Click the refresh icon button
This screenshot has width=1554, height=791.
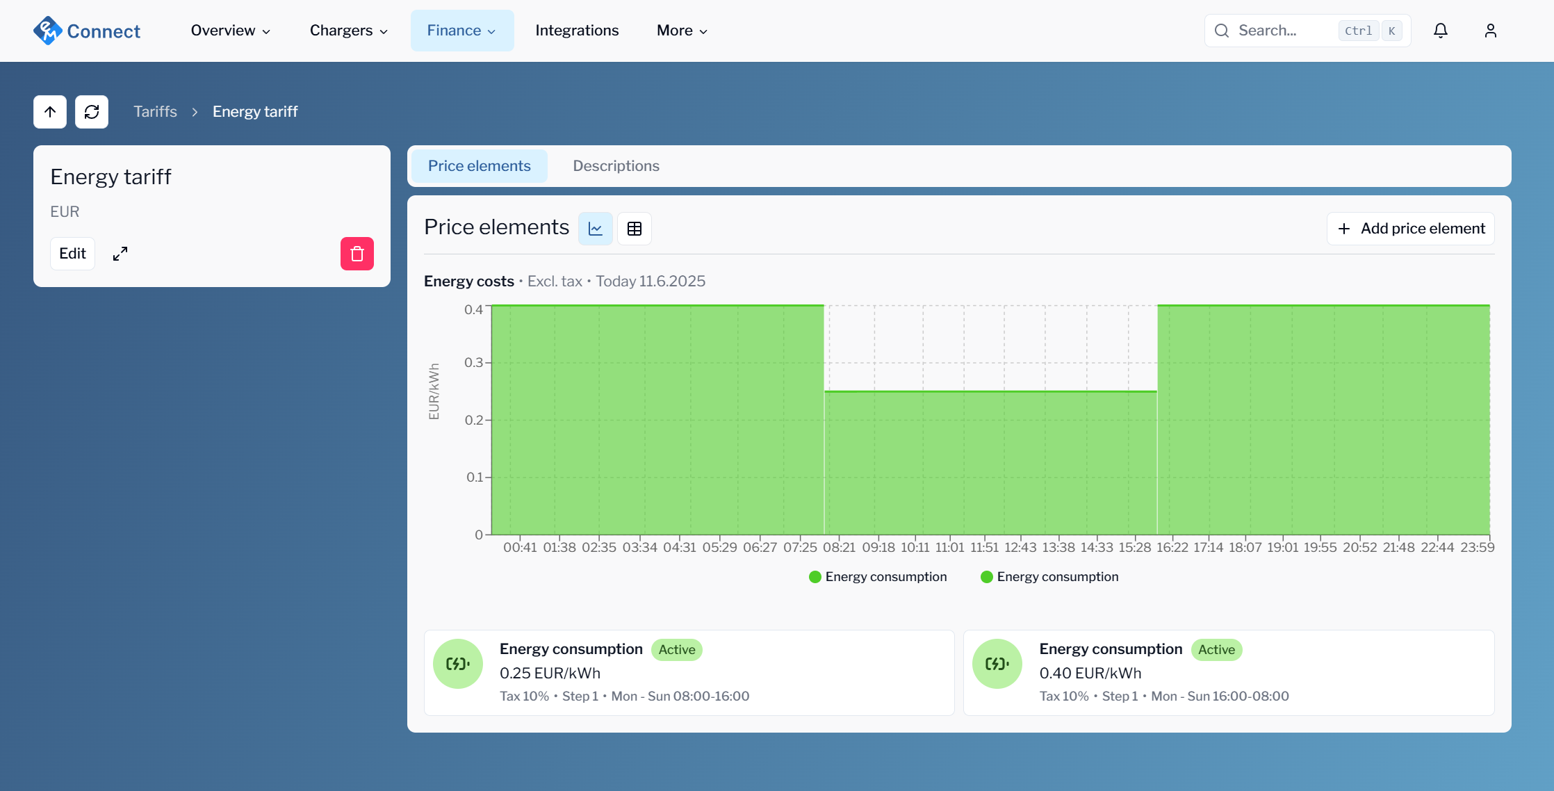pos(92,112)
